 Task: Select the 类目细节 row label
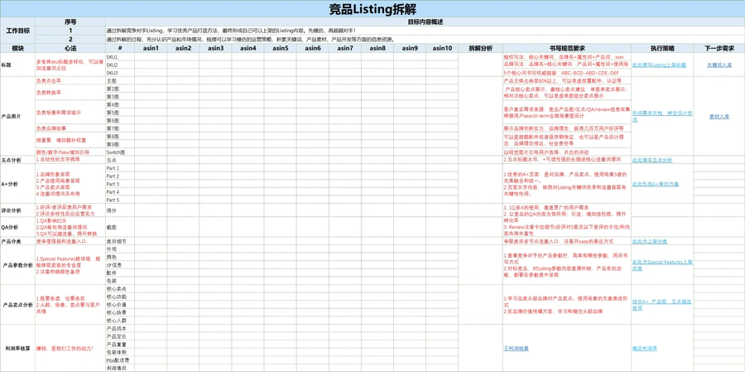pyautogui.click(x=120, y=242)
